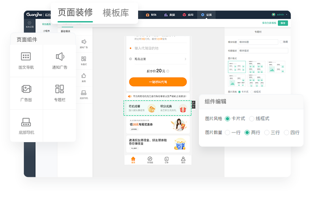Open the 设置 menu in top bar
The height and width of the screenshot is (206, 311).
(206, 15)
